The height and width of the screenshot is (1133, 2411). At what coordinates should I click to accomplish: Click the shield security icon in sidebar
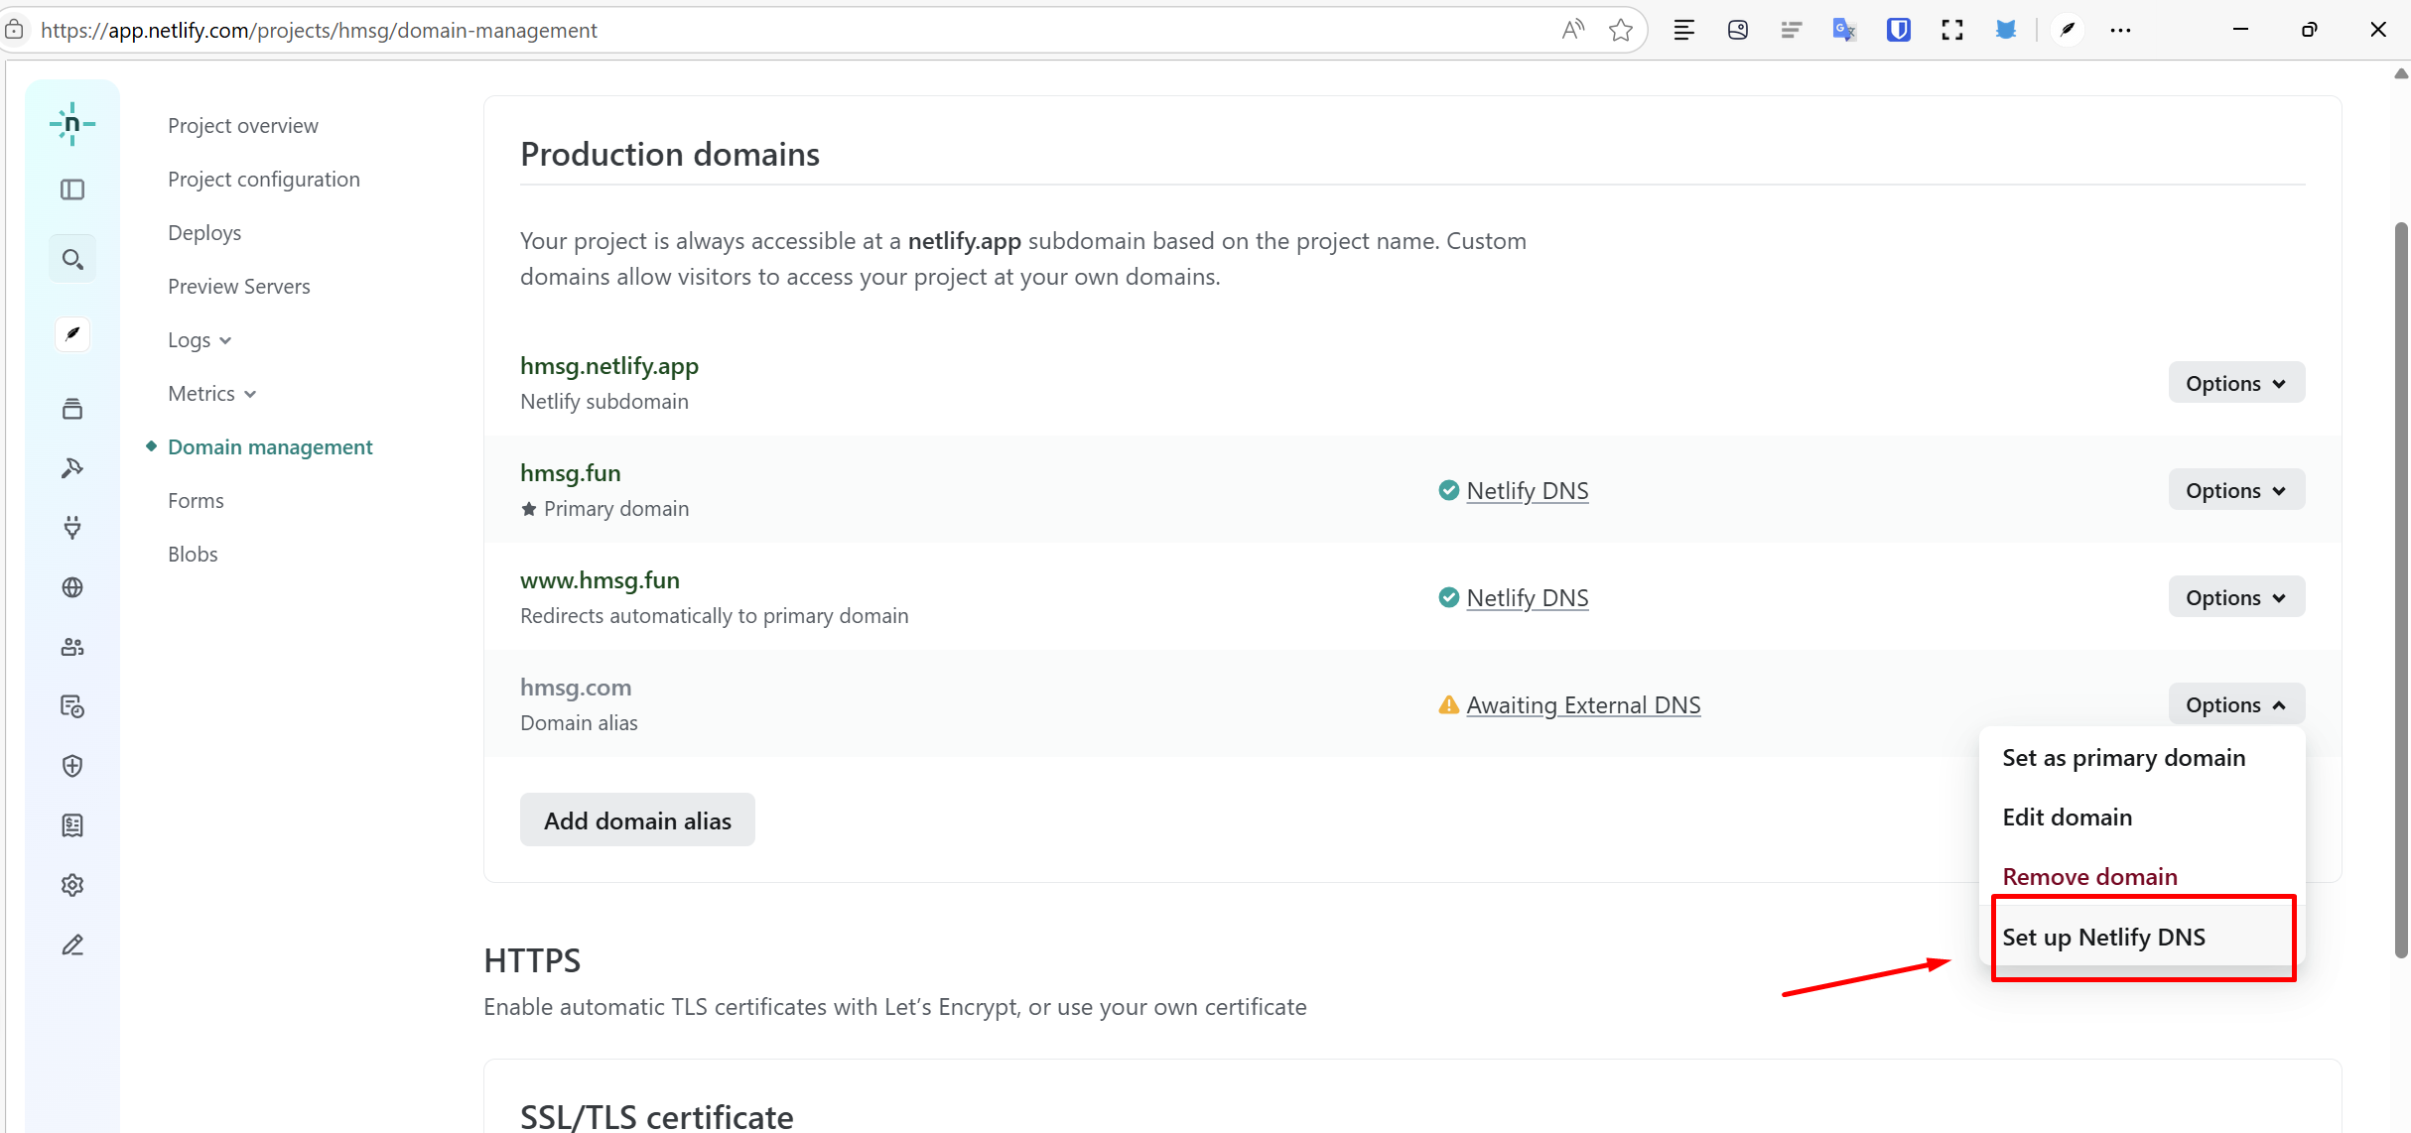click(72, 766)
